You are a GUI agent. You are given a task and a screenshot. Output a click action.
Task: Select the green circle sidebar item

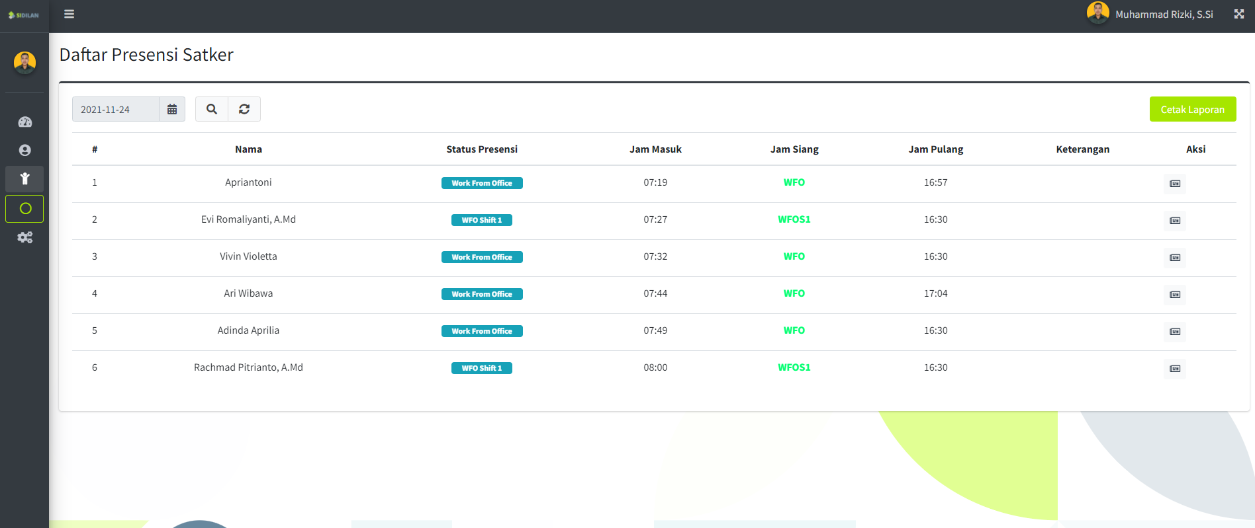[x=25, y=209]
